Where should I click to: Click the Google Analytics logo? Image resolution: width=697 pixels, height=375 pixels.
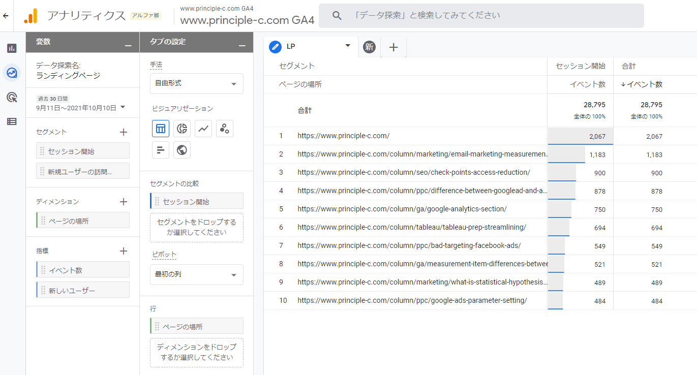pos(32,16)
